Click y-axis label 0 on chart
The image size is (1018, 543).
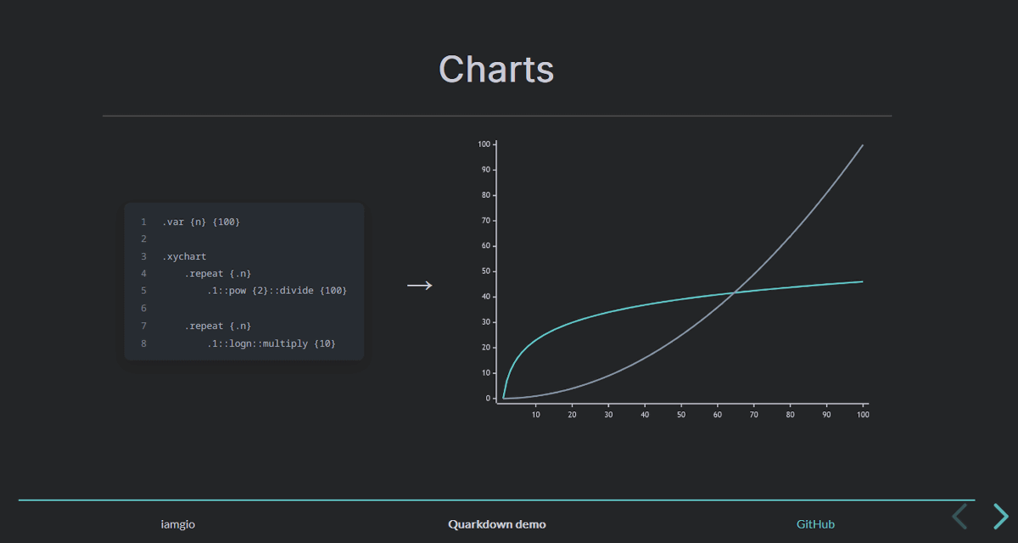click(x=488, y=398)
